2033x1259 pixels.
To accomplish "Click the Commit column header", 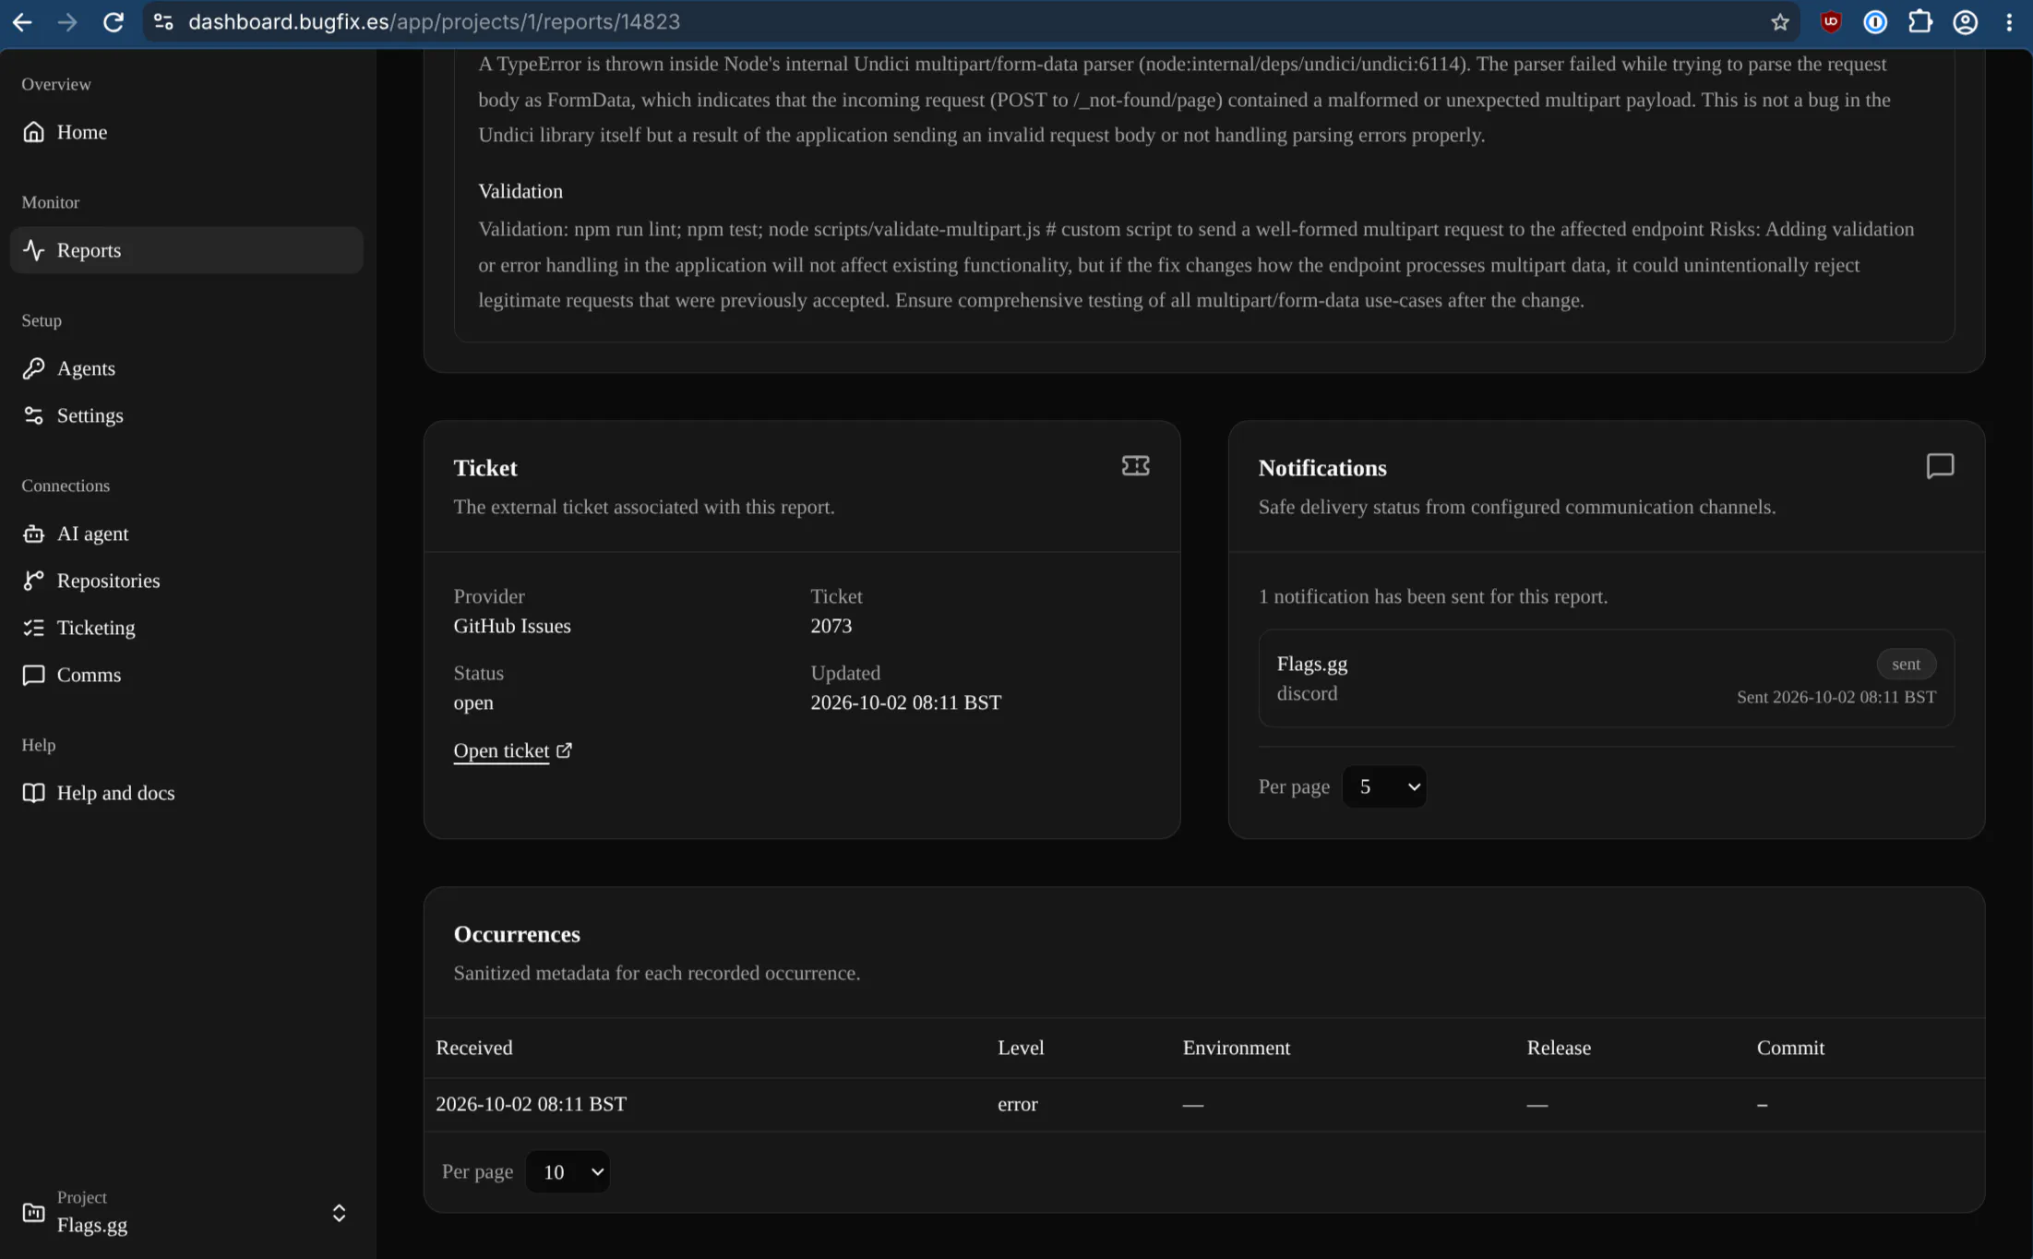I will click(x=1790, y=1048).
